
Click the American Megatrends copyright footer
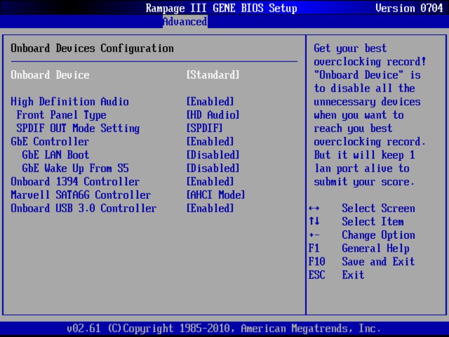tap(224, 329)
